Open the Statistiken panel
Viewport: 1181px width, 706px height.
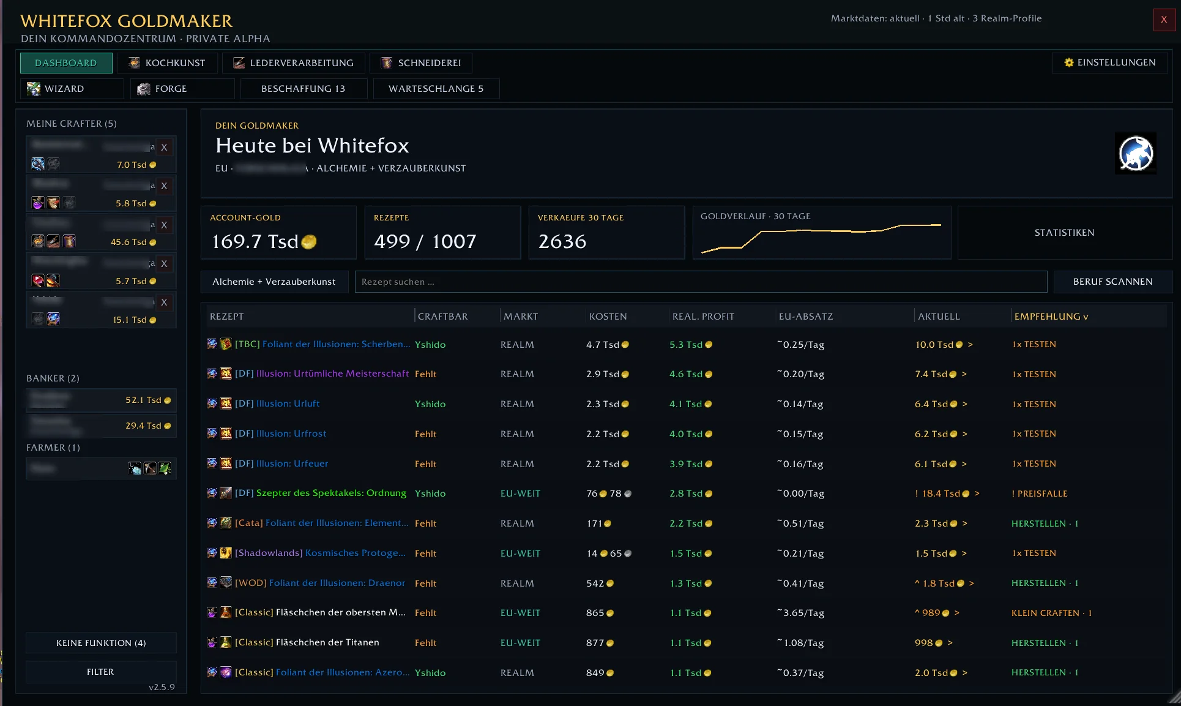[x=1065, y=233]
